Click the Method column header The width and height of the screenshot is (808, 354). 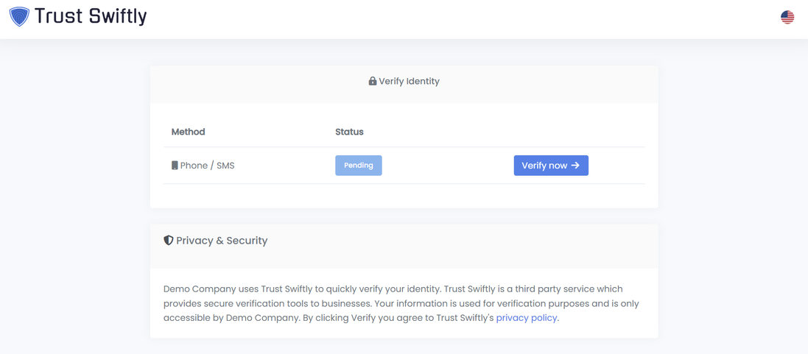188,132
